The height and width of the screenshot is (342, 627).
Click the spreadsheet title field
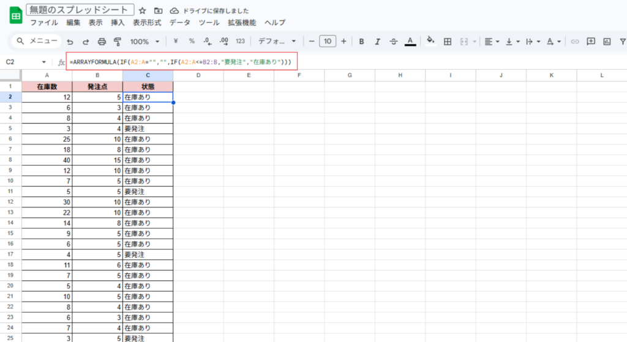(80, 10)
